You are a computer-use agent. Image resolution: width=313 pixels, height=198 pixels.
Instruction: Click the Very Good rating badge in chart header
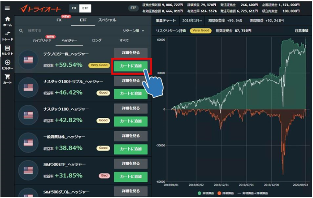(200, 30)
